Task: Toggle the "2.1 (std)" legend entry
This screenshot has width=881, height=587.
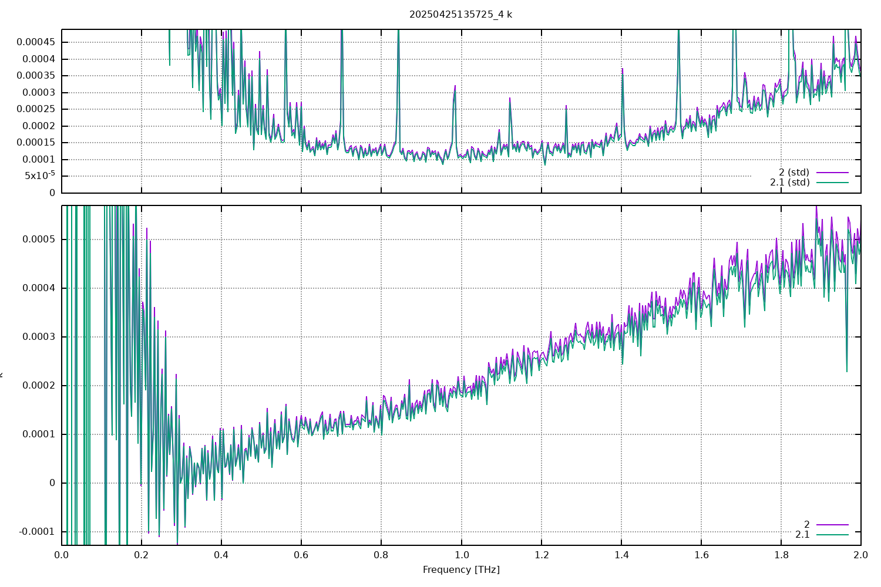Action: click(789, 183)
